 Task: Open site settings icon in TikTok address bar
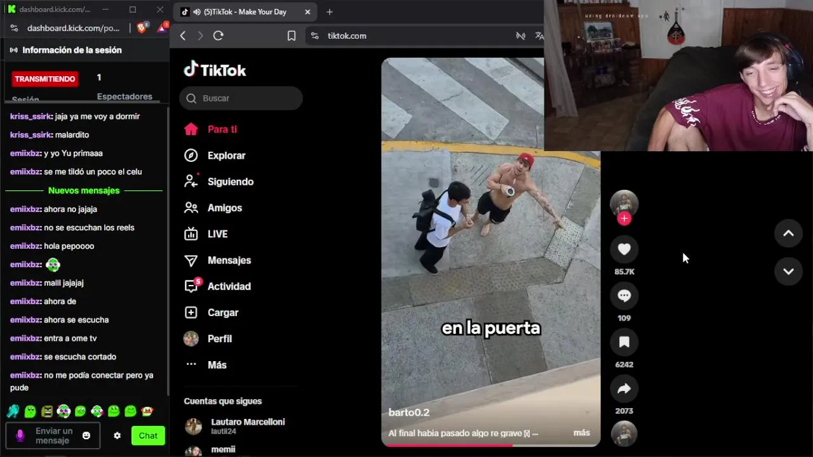click(x=314, y=36)
